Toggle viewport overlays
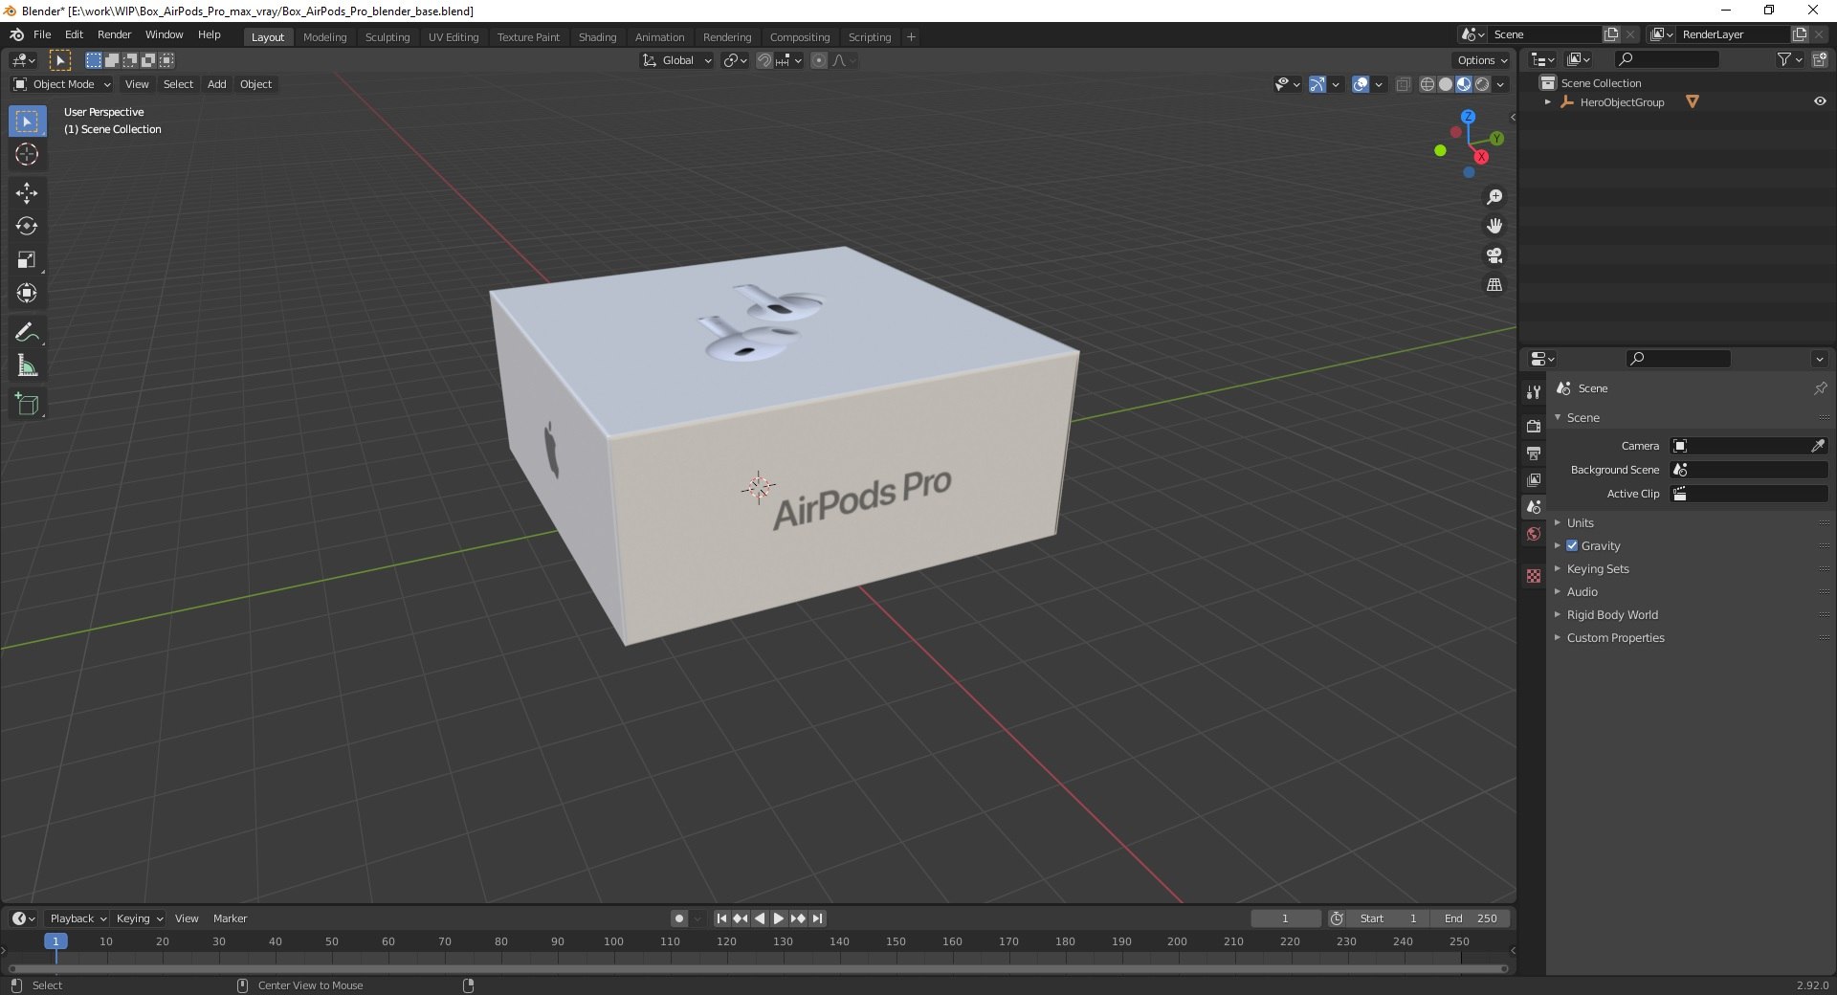The width and height of the screenshot is (1837, 995). point(1361,84)
